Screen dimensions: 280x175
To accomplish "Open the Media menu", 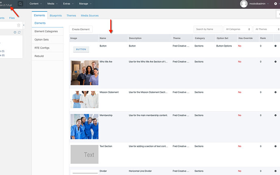I will pyautogui.click(x=52, y=4).
